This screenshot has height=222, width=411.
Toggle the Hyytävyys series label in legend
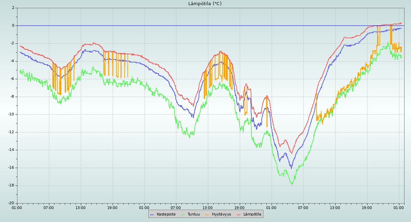point(221,214)
